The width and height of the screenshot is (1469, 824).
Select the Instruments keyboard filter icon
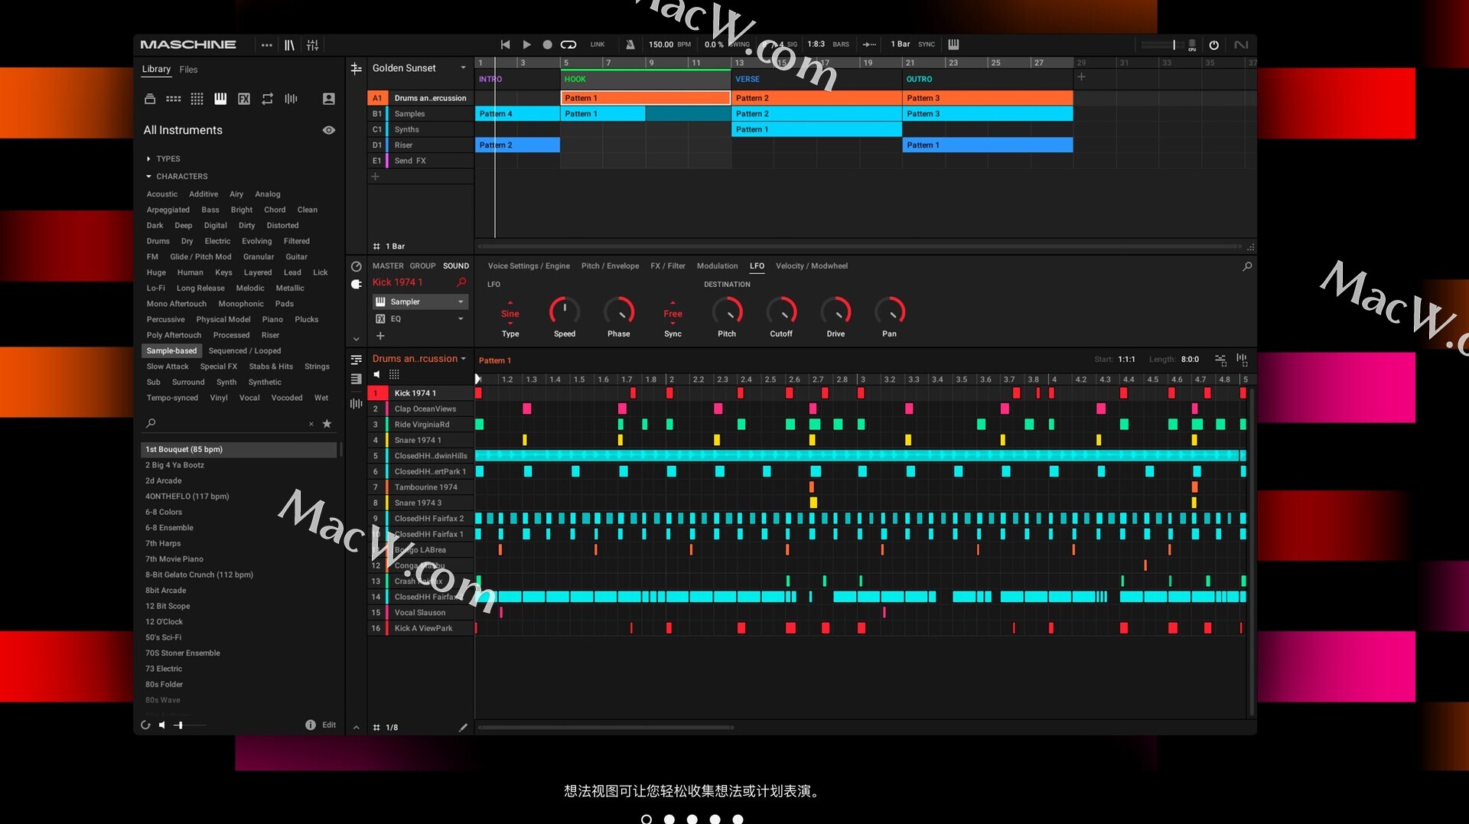pos(220,99)
